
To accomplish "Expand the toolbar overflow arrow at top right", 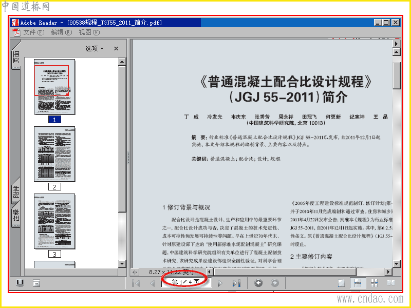I will pos(396,44).
